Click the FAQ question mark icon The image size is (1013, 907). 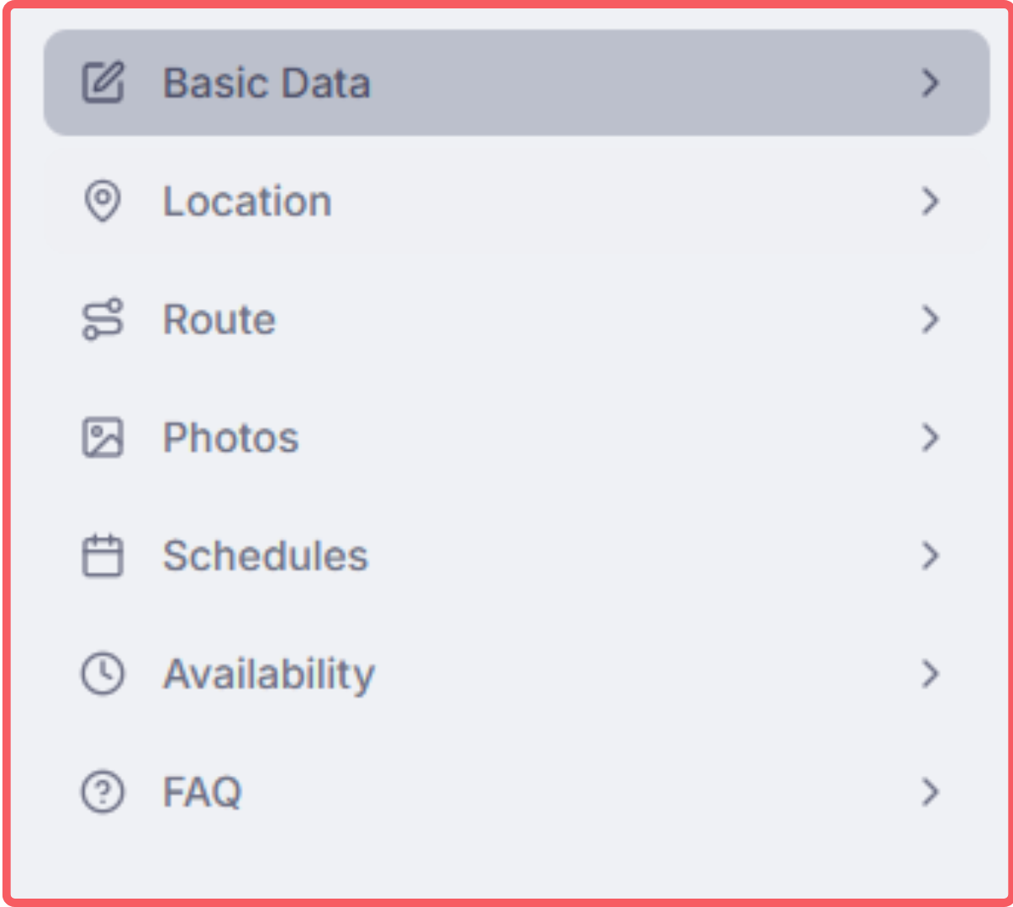tap(103, 792)
